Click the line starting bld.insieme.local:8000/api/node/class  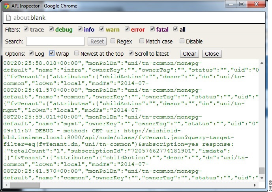118,137
